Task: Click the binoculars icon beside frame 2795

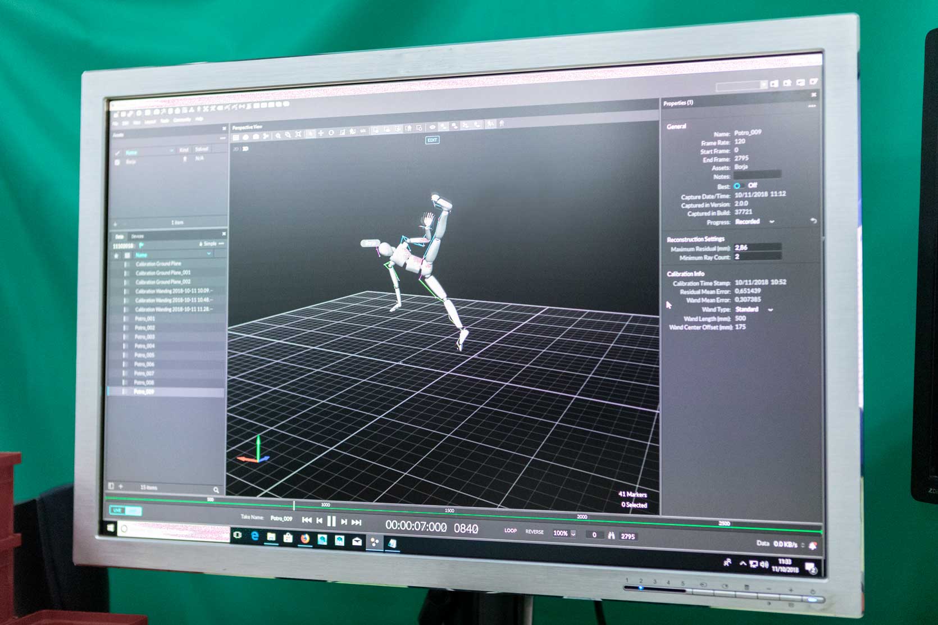Action: click(611, 536)
